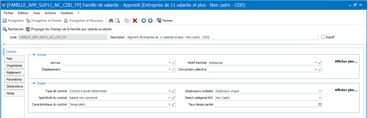Click the duplicate record icon
Screen dimensions: 368x118
pos(126,21)
